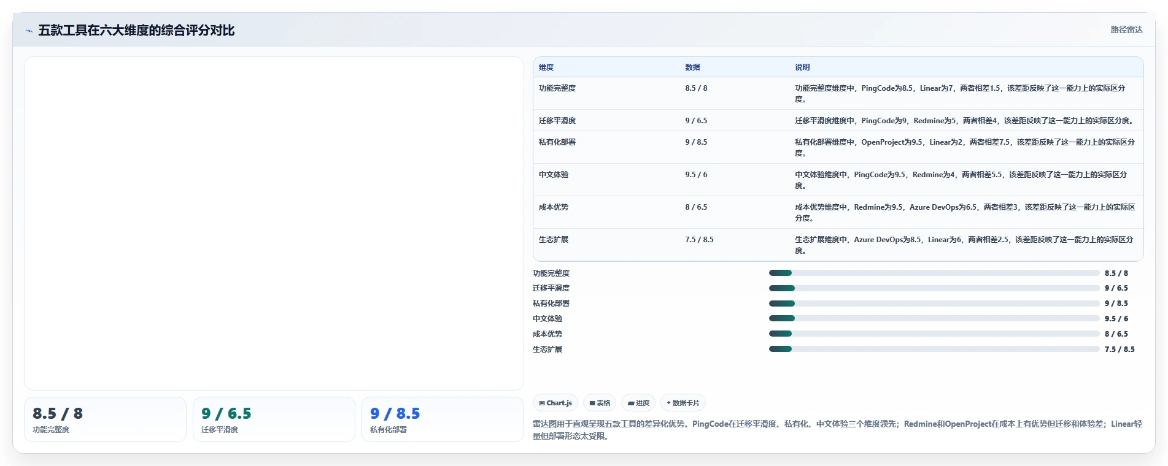Click table value 8.5 / 8 for 功能完整度
The height and width of the screenshot is (466, 1168).
click(x=696, y=88)
